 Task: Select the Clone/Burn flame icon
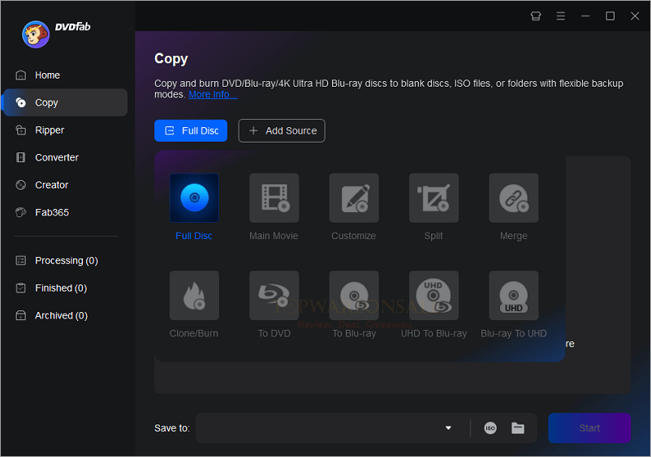click(x=194, y=296)
